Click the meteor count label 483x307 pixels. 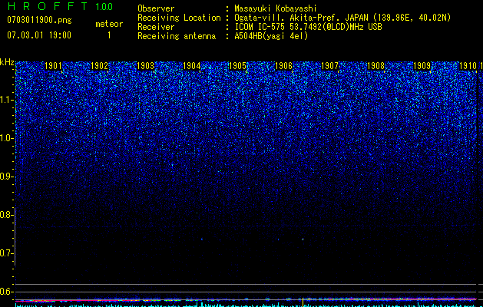point(109,24)
